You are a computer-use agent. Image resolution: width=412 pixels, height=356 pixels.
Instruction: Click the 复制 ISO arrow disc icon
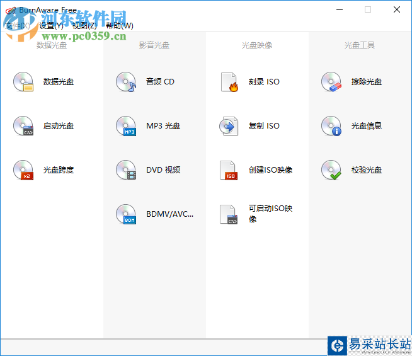229,126
